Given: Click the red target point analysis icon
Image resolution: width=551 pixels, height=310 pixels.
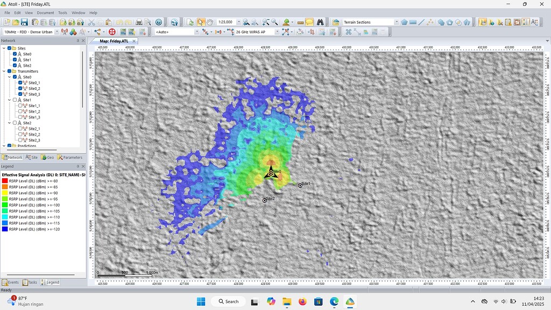Looking at the screenshot, I should tap(112, 32).
